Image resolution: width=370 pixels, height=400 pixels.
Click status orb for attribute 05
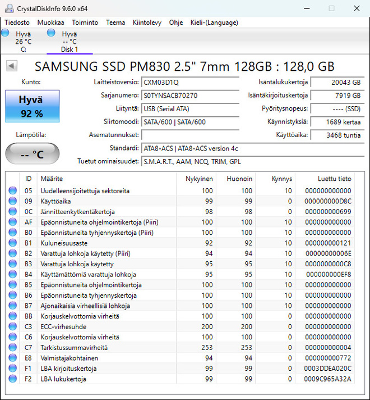(12, 190)
